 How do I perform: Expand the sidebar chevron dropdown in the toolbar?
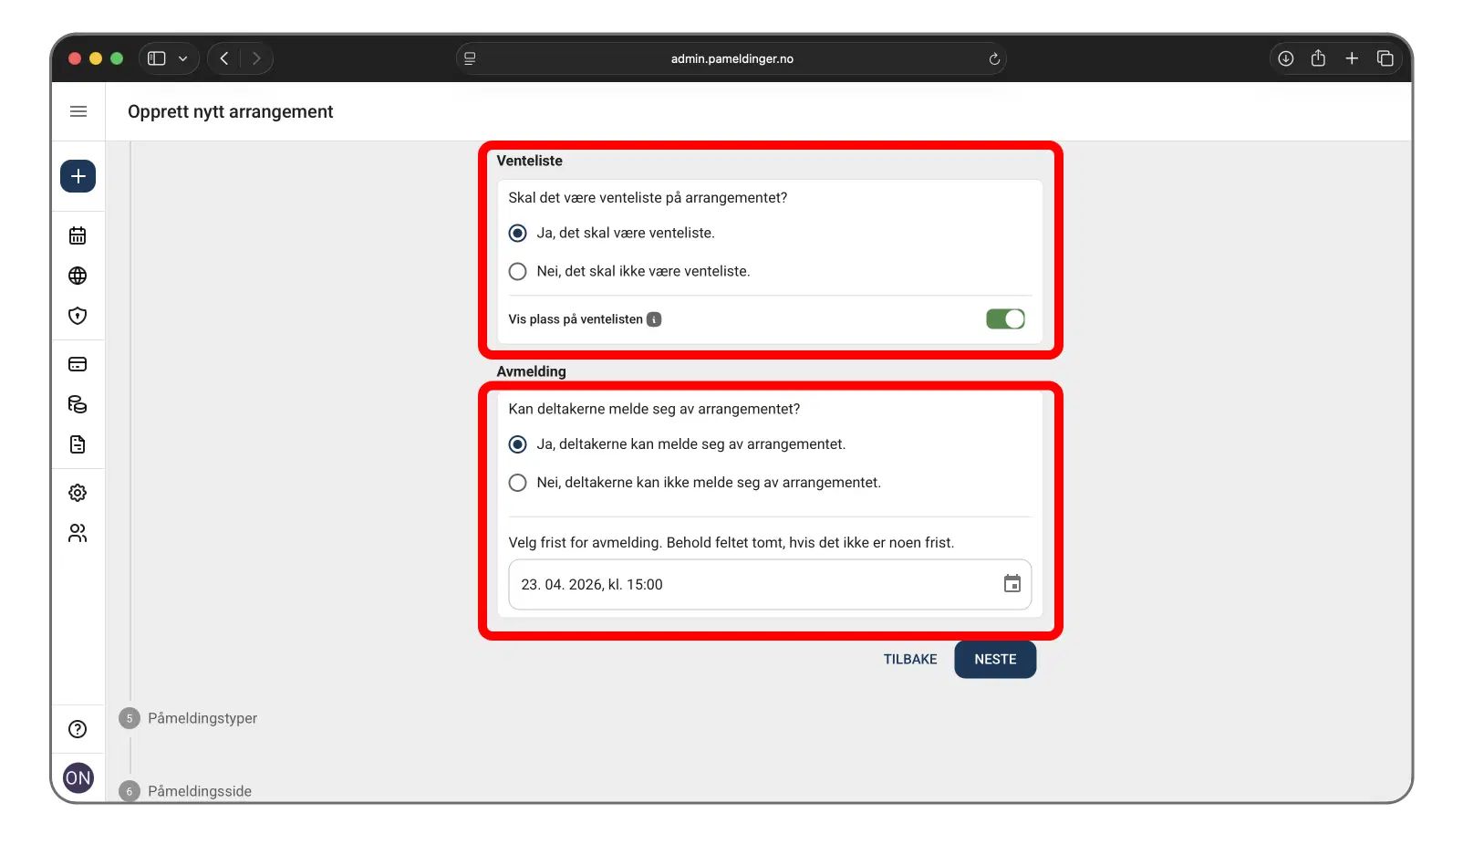click(182, 57)
